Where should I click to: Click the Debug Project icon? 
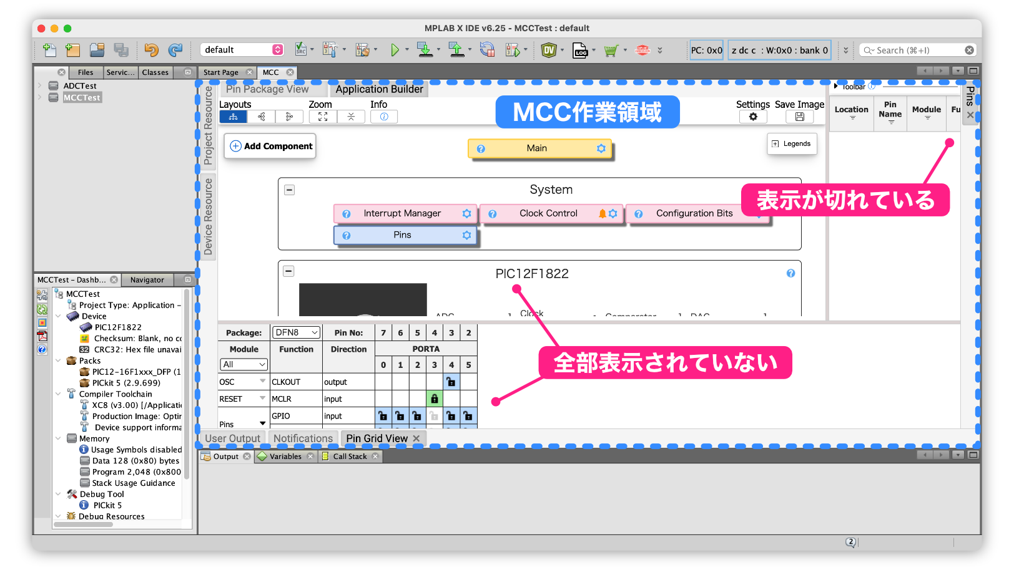pos(512,50)
